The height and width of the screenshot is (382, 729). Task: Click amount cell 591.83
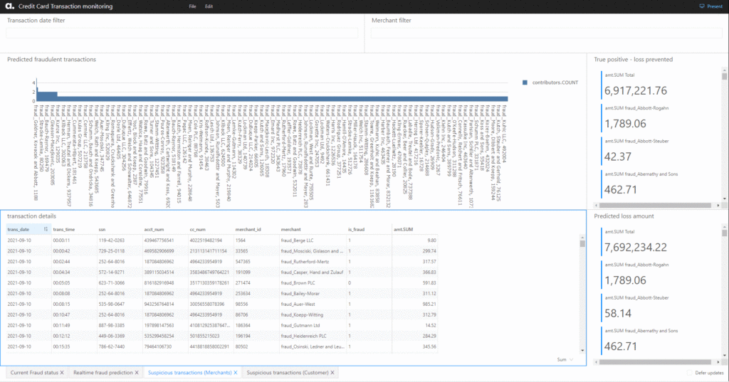click(x=429, y=283)
